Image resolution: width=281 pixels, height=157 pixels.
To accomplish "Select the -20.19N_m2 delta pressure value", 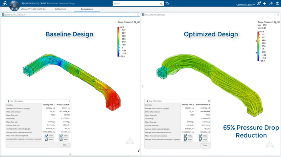I will pos(205,112).
